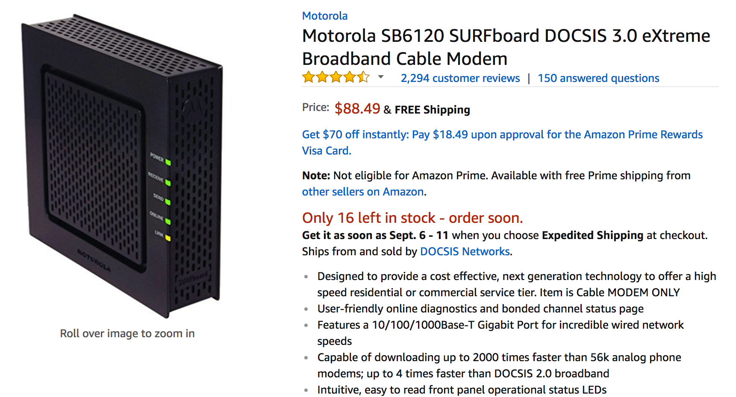Click the first gold star in rating

click(309, 78)
